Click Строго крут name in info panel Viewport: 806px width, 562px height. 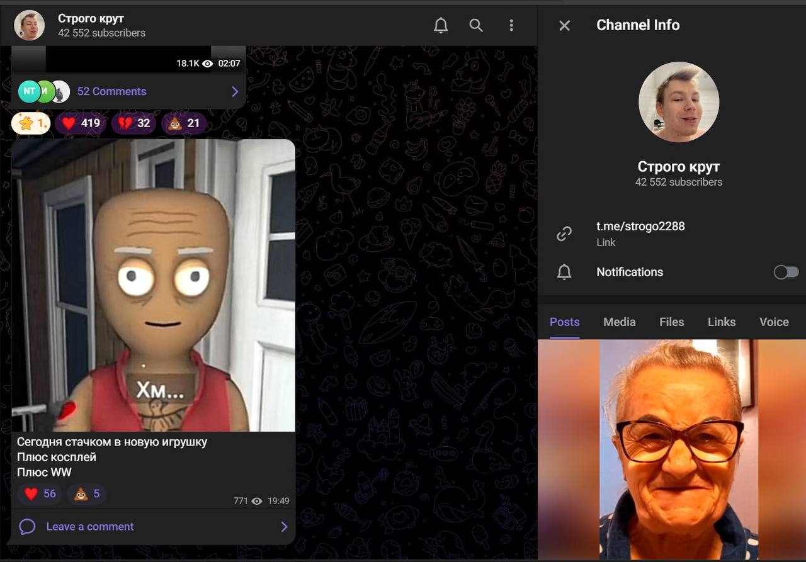[679, 167]
